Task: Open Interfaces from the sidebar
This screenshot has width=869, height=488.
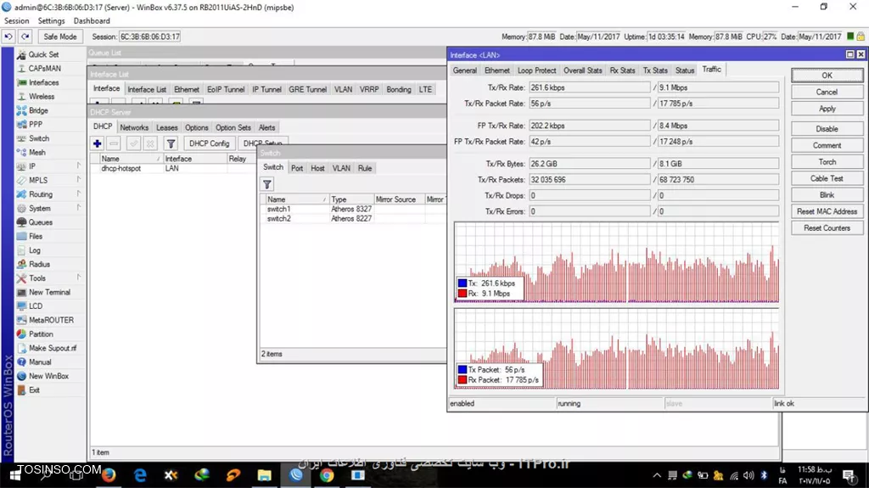Action: coord(43,82)
